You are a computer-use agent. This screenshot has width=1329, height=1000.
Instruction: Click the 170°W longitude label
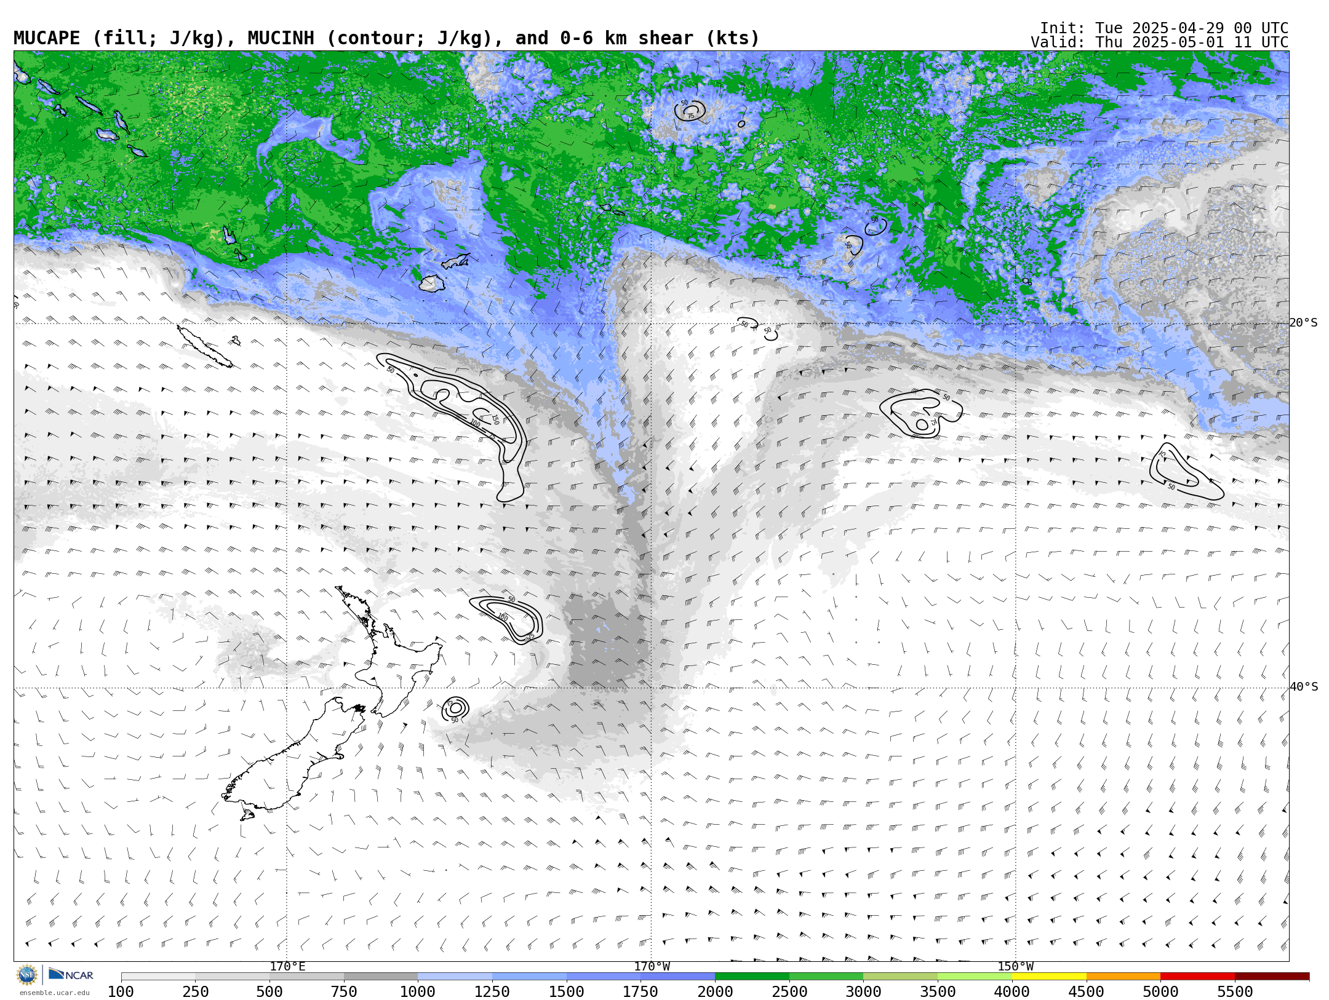pyautogui.click(x=652, y=966)
